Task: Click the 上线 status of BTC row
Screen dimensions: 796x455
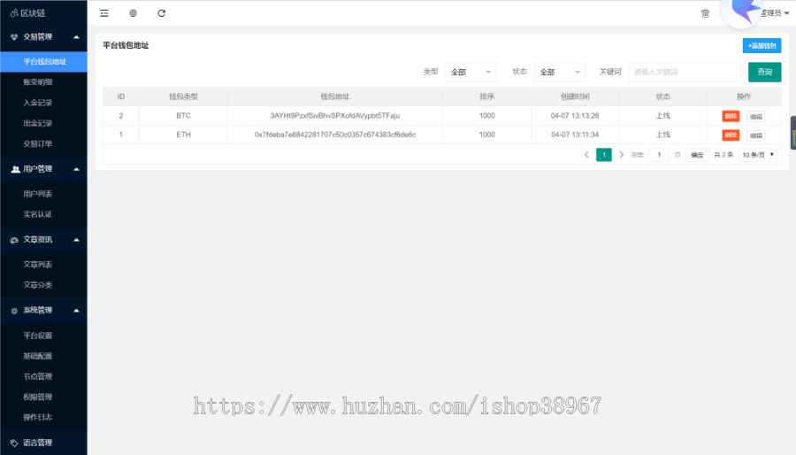Action: [x=663, y=116]
